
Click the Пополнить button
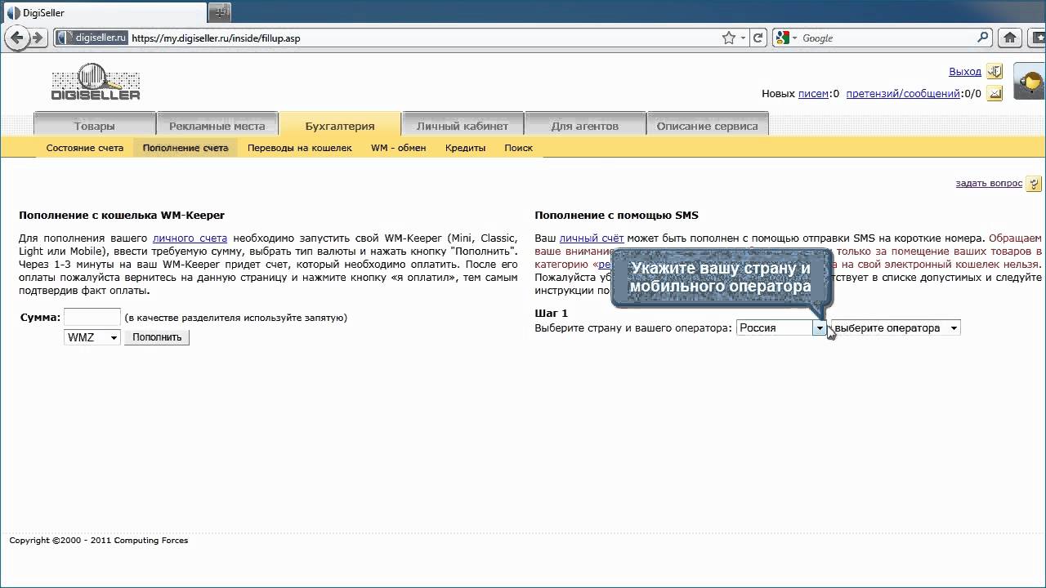click(x=157, y=337)
